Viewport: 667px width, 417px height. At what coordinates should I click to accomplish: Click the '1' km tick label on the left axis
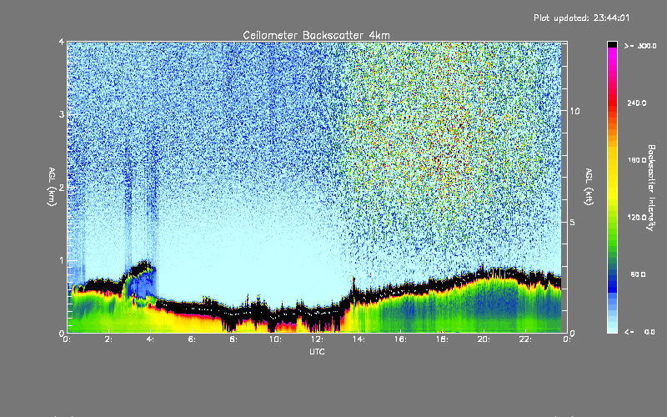tap(62, 260)
